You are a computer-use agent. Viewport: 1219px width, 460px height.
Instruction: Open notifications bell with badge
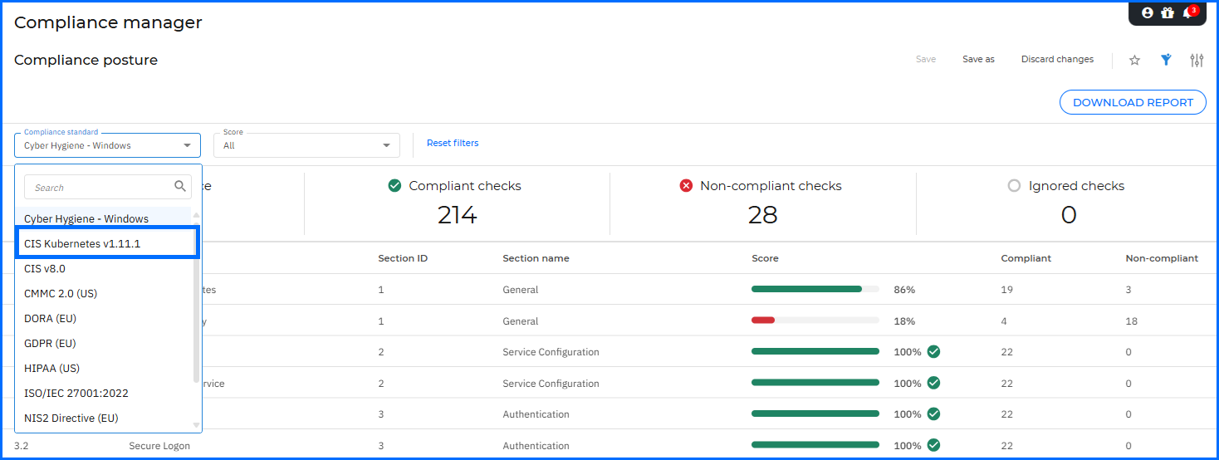(1189, 12)
